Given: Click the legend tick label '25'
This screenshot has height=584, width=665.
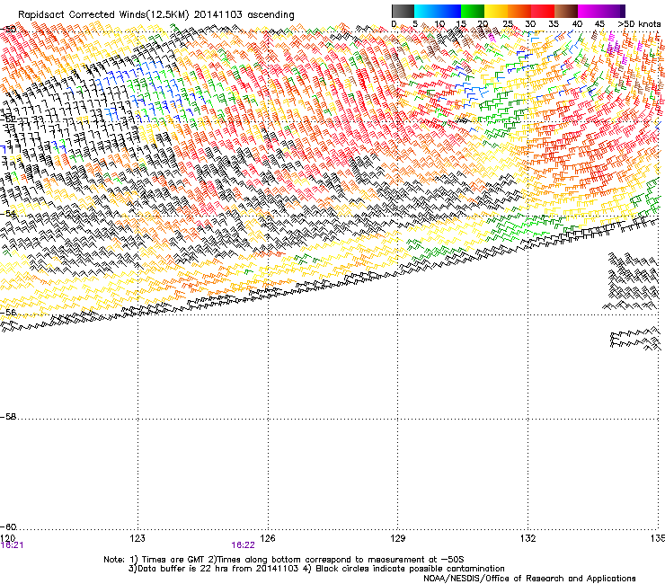Looking at the screenshot, I should tap(508, 24).
